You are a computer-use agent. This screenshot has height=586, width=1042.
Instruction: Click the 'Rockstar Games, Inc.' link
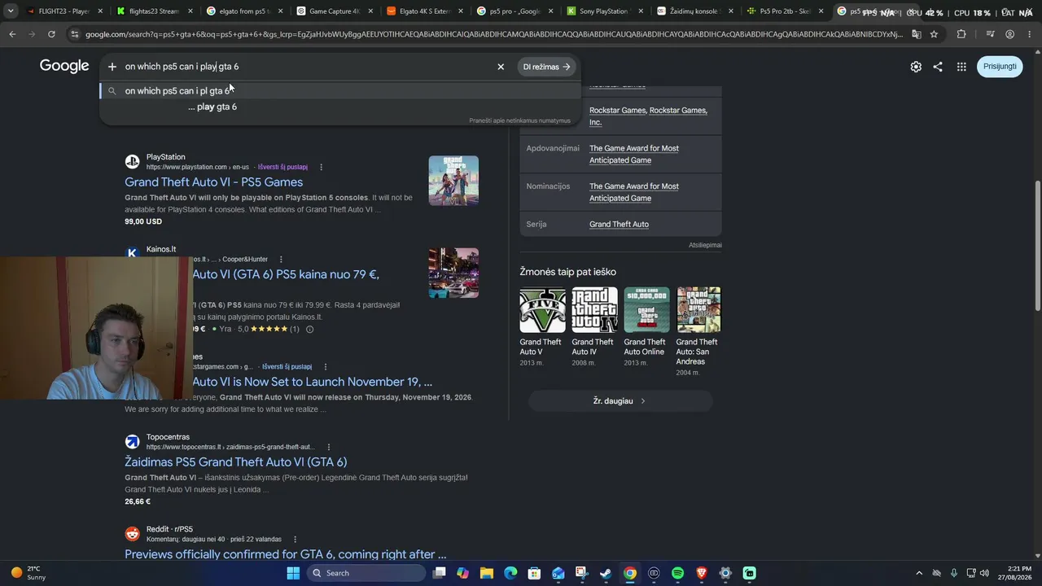tap(648, 116)
